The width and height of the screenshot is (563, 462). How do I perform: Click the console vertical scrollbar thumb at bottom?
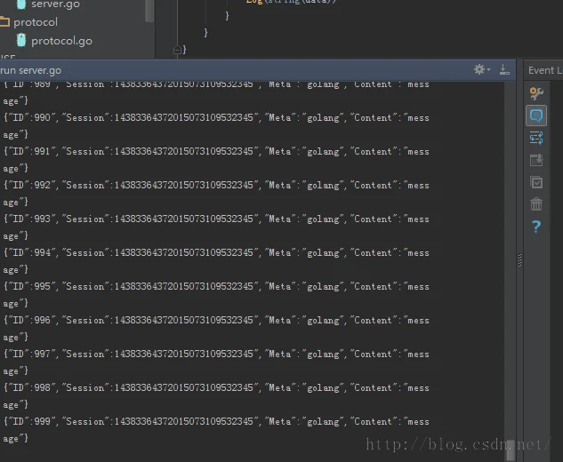point(511,450)
